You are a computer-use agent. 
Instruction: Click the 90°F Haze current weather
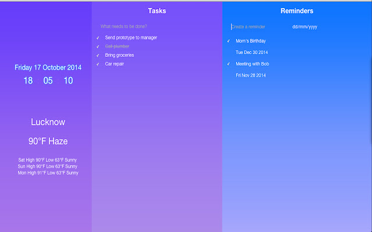(48, 142)
